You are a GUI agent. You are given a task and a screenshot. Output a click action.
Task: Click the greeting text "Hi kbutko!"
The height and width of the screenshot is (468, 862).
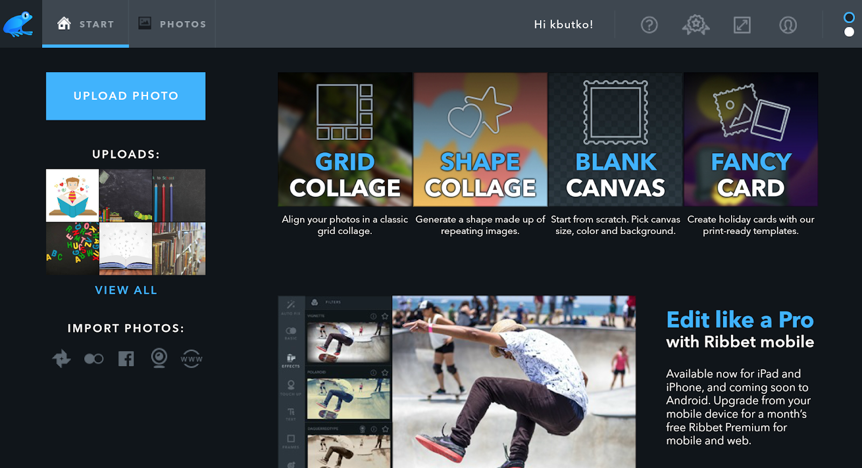[564, 24]
